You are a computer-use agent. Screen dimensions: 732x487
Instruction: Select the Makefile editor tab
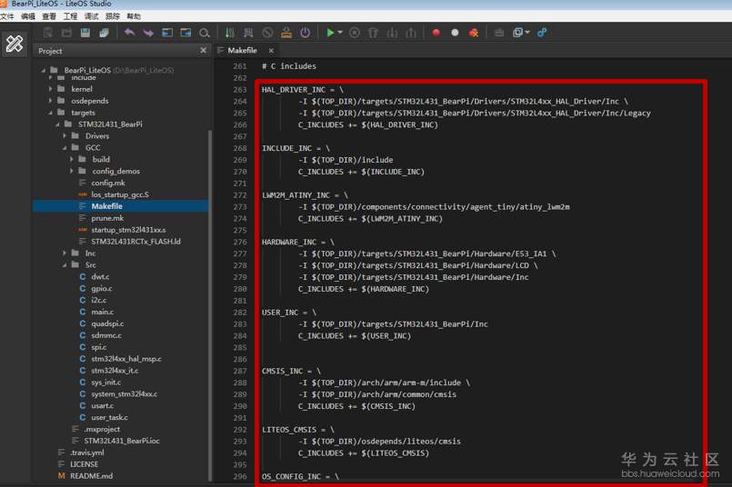(x=242, y=50)
